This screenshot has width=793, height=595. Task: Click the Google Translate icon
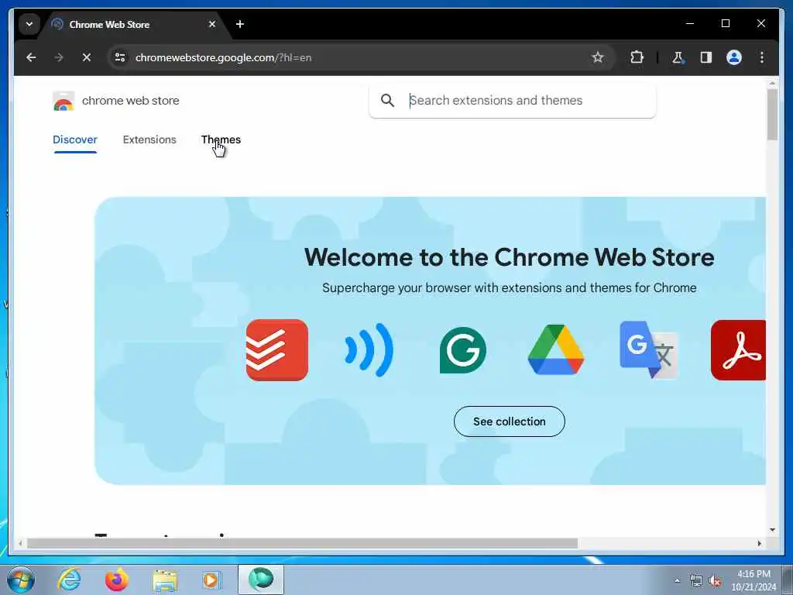point(649,349)
